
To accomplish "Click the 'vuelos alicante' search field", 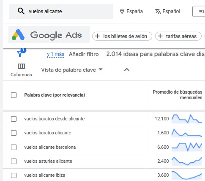I will tap(61, 11).
